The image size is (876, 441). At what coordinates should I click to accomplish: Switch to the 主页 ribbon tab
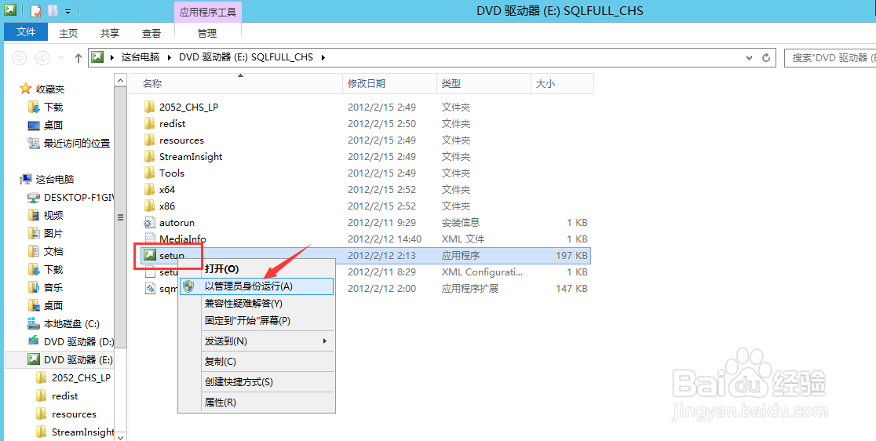[x=68, y=34]
